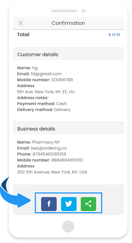Click business phone 87945465165156
Screen dimensions: 132x243
(x=49, y=154)
